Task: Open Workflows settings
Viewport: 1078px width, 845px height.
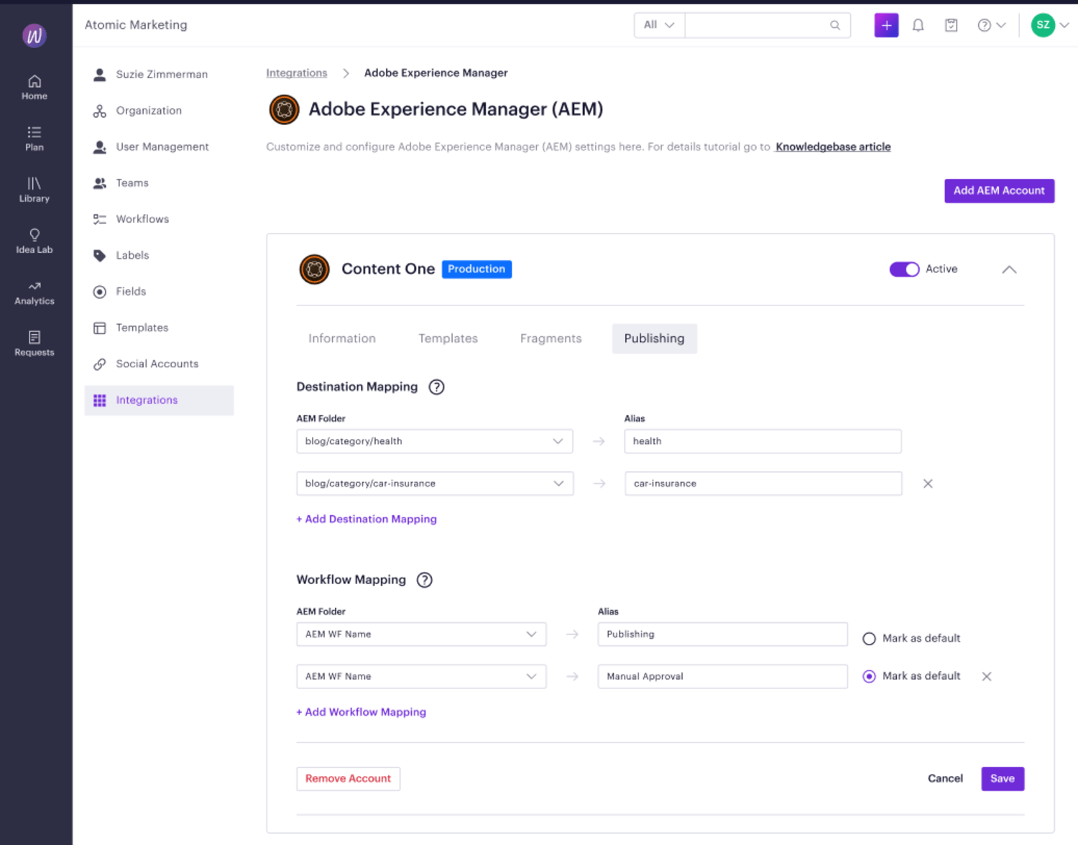Action: point(159,219)
